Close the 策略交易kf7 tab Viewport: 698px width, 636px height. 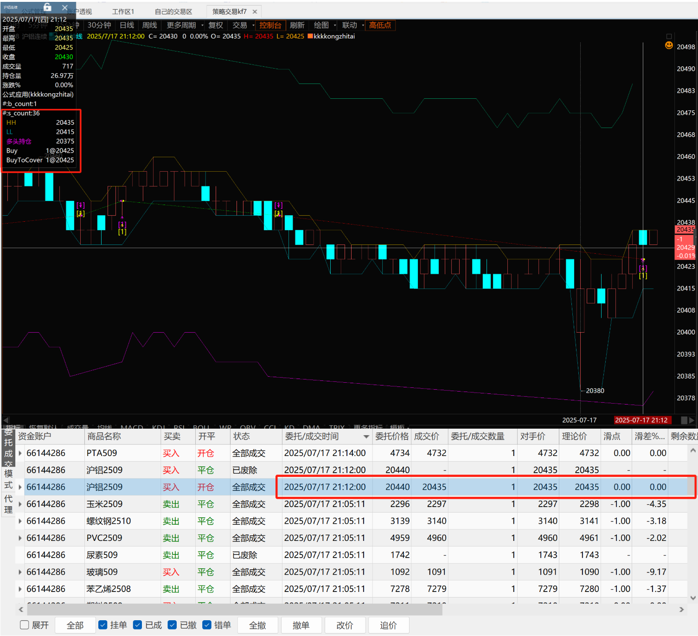(255, 12)
